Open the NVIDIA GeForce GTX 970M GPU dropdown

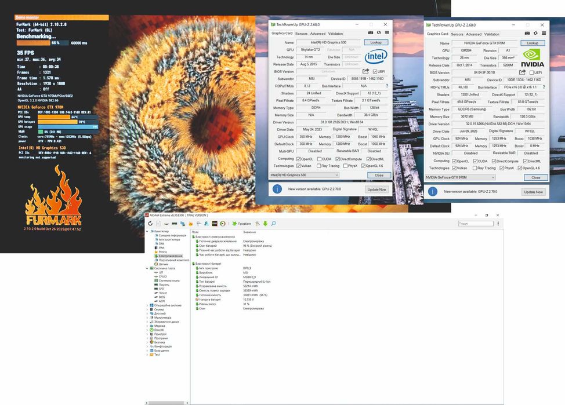460,177
